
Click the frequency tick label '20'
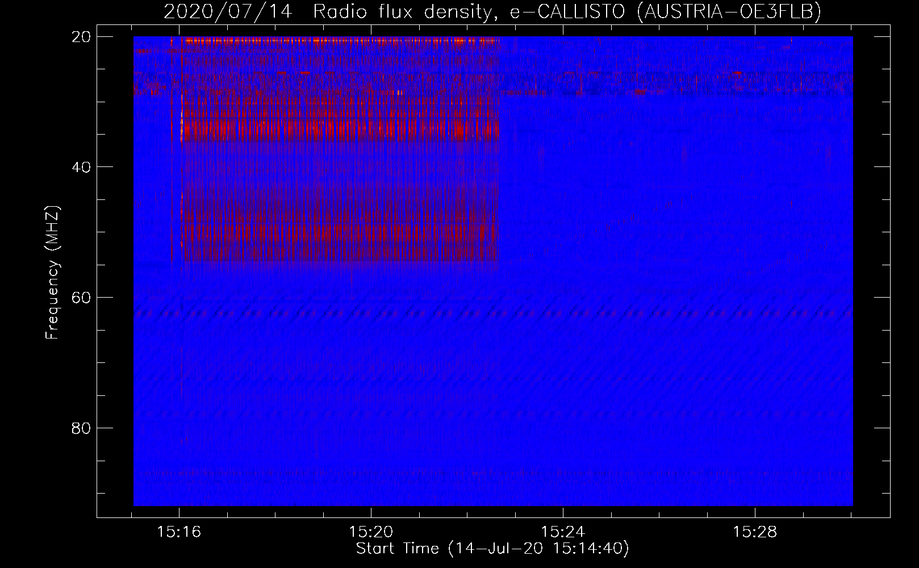(x=81, y=37)
